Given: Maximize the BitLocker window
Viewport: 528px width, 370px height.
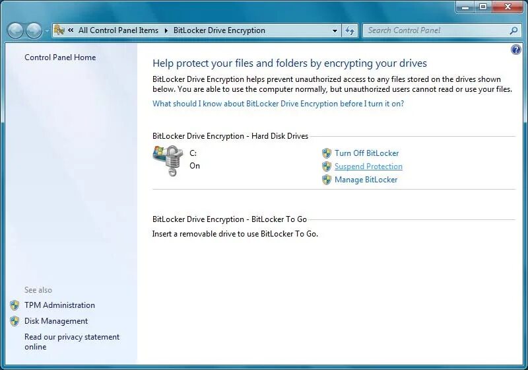Looking at the screenshot, I should (483, 7).
